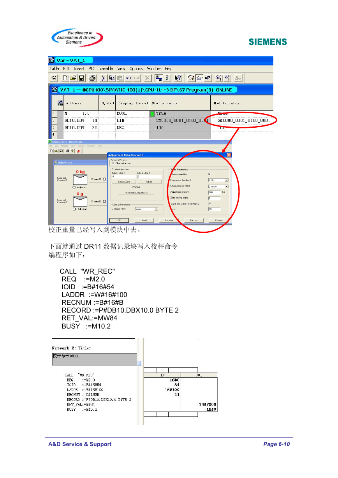Open the Insert menu in Var window
This screenshot has height=478, width=338.
click(x=79, y=69)
